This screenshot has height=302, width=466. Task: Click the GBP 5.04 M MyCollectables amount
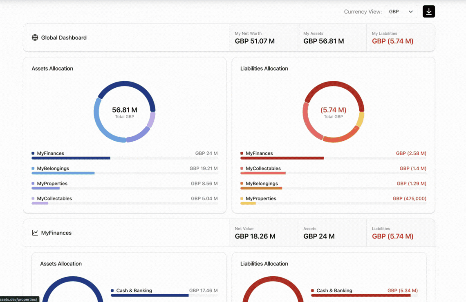[x=204, y=198]
